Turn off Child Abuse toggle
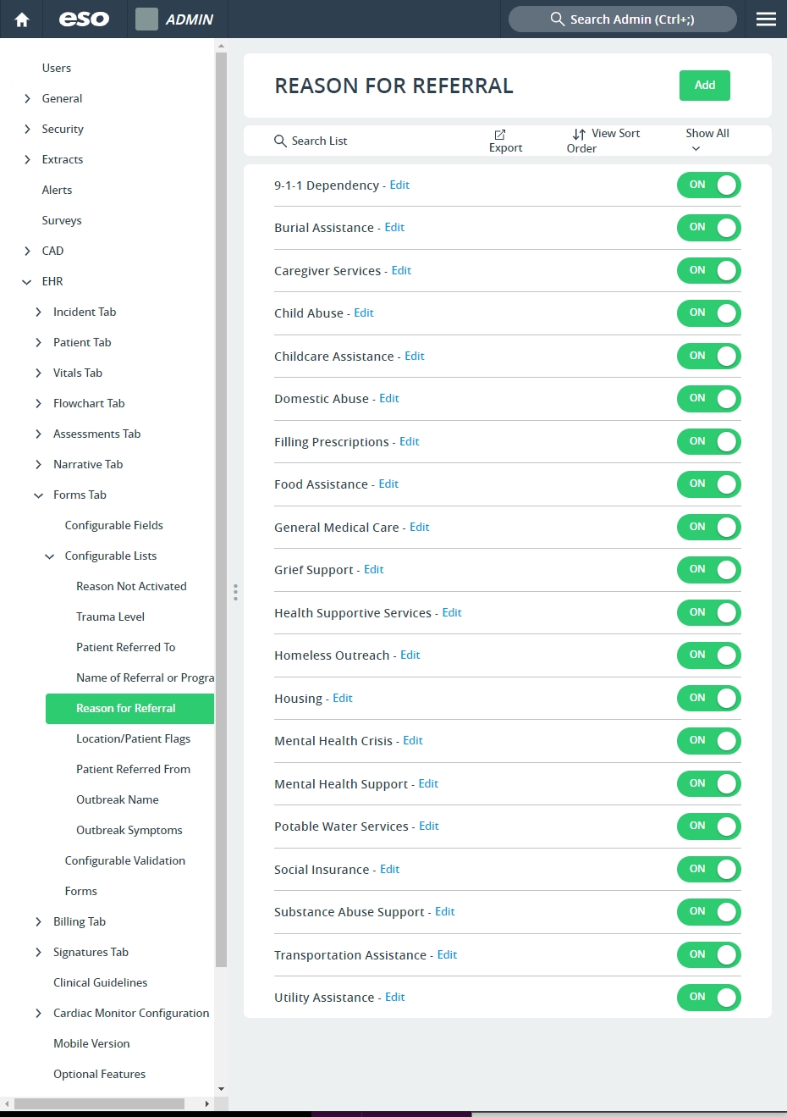787x1117 pixels. click(x=709, y=313)
